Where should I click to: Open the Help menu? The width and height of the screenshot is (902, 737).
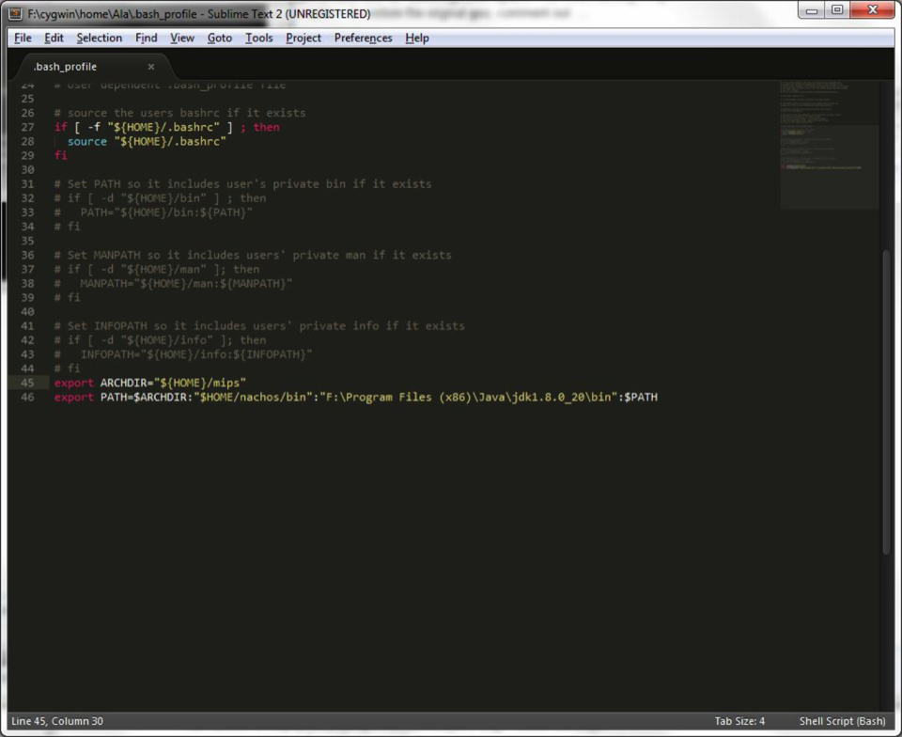pos(417,38)
